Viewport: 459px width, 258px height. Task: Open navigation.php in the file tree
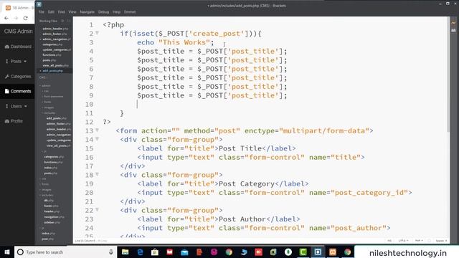[x=55, y=216]
